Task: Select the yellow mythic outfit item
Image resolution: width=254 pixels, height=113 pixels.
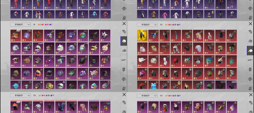Action: [143, 36]
